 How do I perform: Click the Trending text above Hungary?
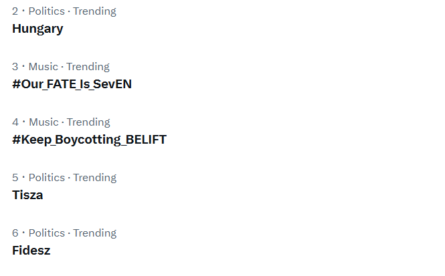(94, 11)
